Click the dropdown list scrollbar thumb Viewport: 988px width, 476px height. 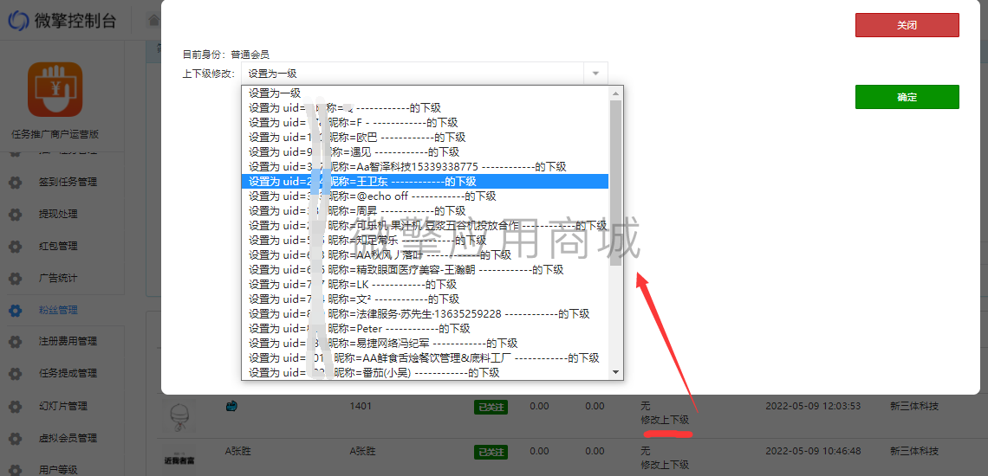pyautogui.click(x=616, y=183)
